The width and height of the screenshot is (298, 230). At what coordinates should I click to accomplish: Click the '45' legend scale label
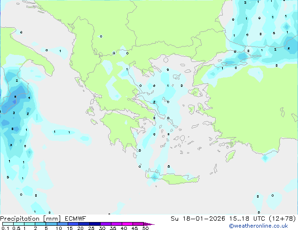[134, 228]
